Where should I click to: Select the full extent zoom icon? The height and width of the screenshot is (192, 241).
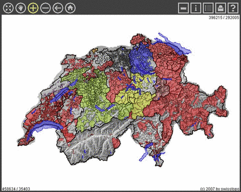[x=8, y=8]
